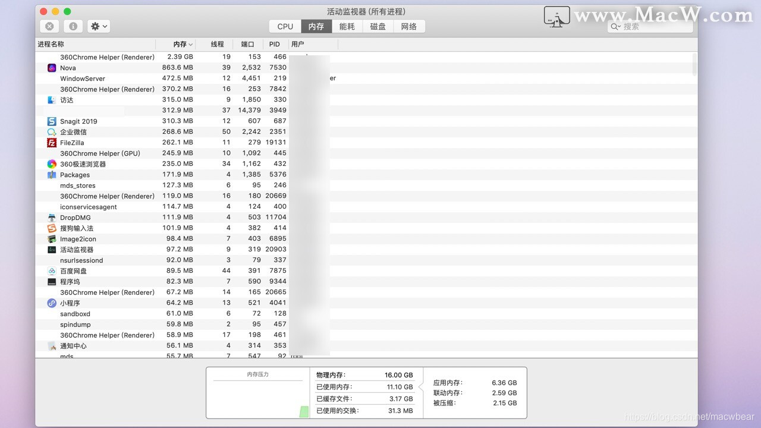Select the 2.39 GB 360Chrome Helper row

(366, 57)
